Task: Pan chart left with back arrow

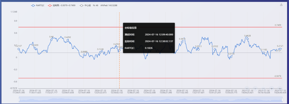Action: [x=247, y=89]
